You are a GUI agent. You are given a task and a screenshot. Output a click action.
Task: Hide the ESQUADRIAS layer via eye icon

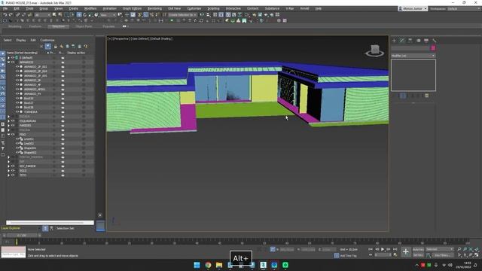[x=13, y=121]
